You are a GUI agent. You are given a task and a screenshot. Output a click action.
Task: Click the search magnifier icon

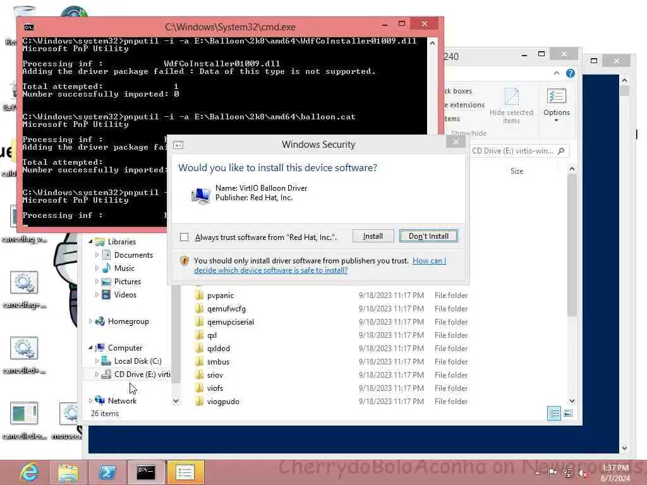(561, 151)
